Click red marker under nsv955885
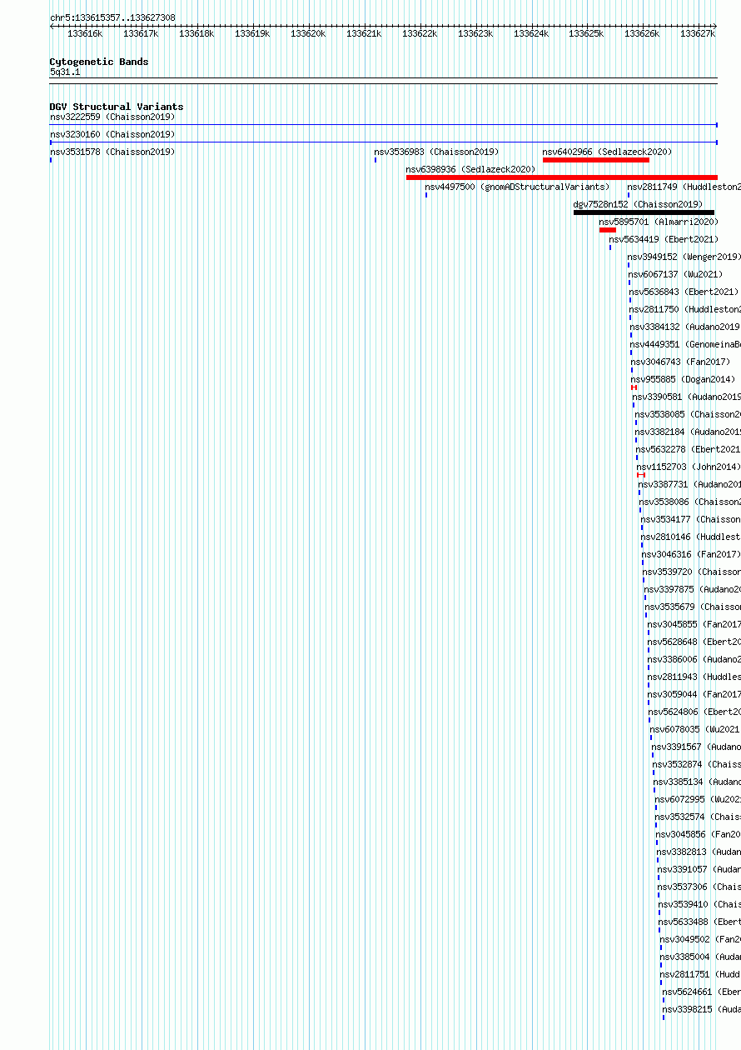The height and width of the screenshot is (1050, 741). coord(634,387)
